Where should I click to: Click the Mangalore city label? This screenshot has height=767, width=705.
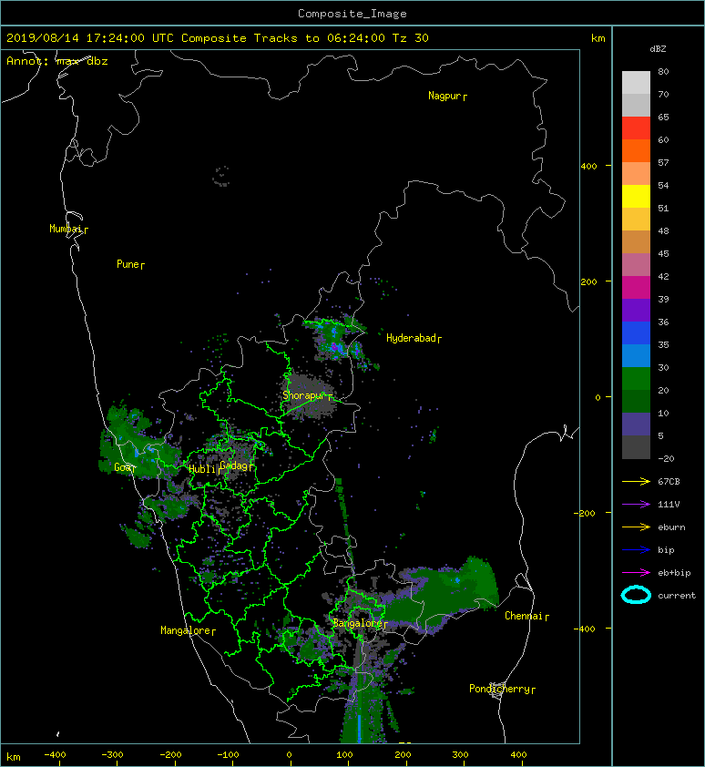pos(186,630)
